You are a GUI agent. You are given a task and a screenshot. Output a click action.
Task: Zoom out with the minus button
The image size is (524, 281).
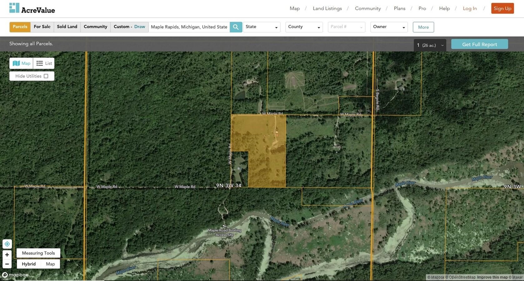pyautogui.click(x=7, y=264)
